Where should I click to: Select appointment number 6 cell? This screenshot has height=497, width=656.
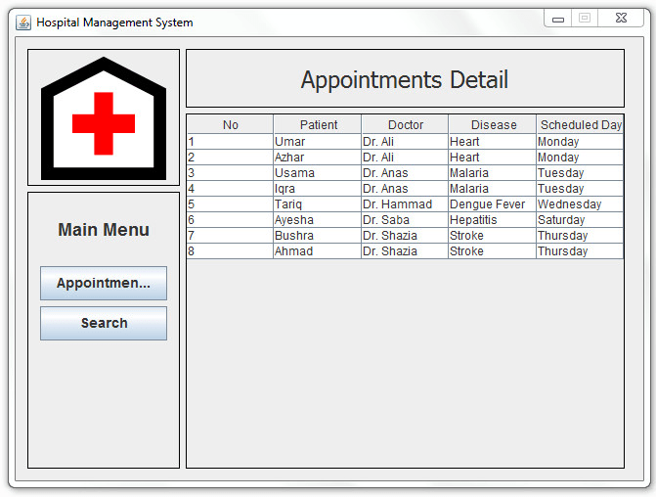coord(230,220)
